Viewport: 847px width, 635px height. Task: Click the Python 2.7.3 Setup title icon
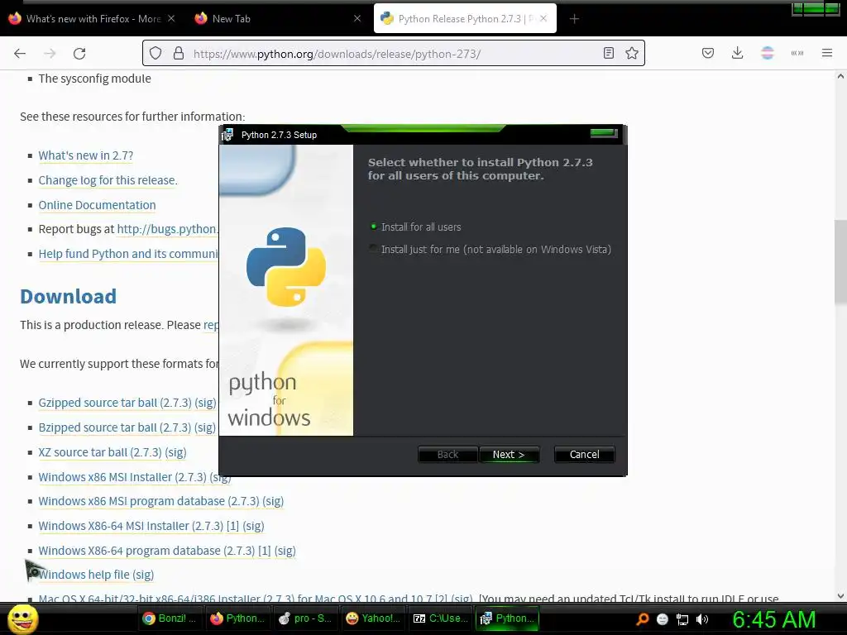click(227, 135)
